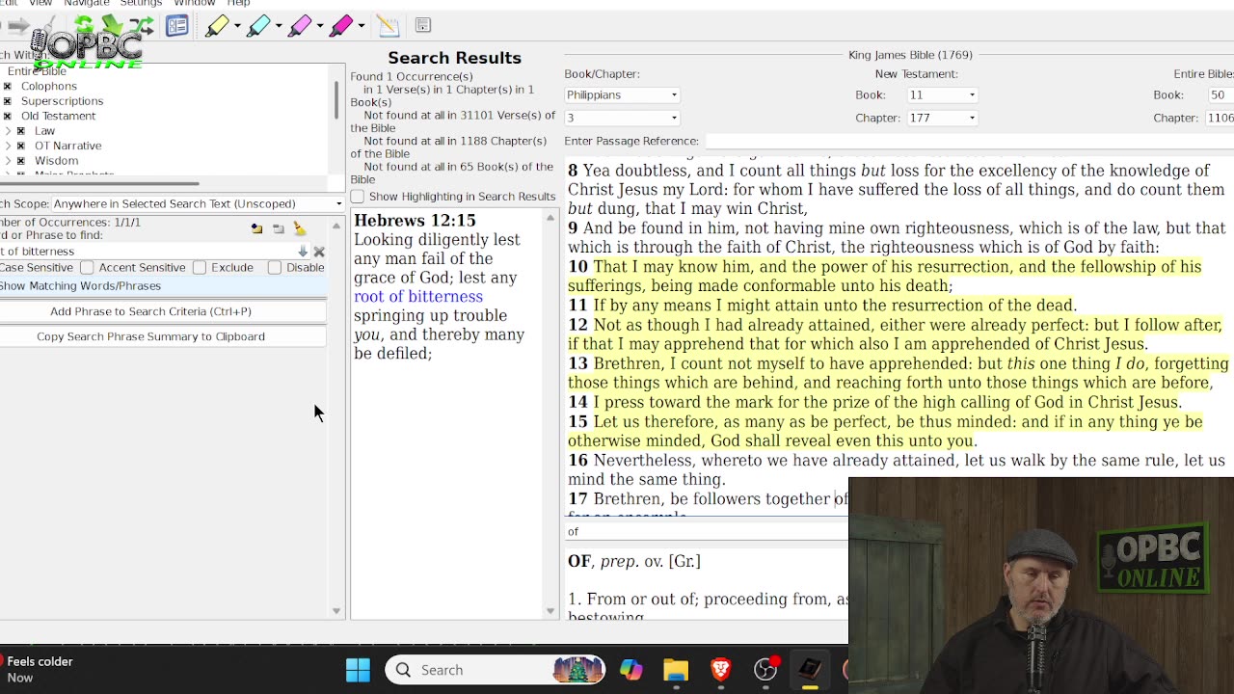Click the Feels colder weather widget
Screen dimensions: 1234x694
point(39,670)
